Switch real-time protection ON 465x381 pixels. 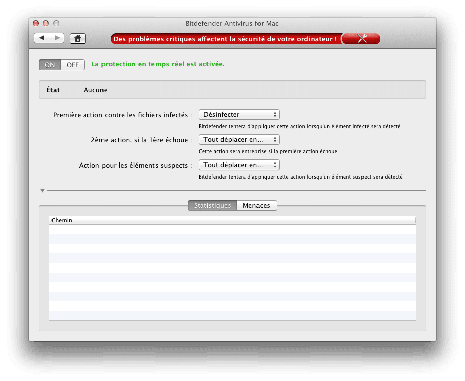pos(50,65)
